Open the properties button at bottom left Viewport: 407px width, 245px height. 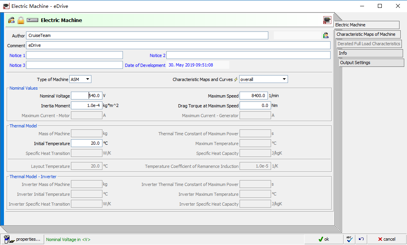(22, 239)
